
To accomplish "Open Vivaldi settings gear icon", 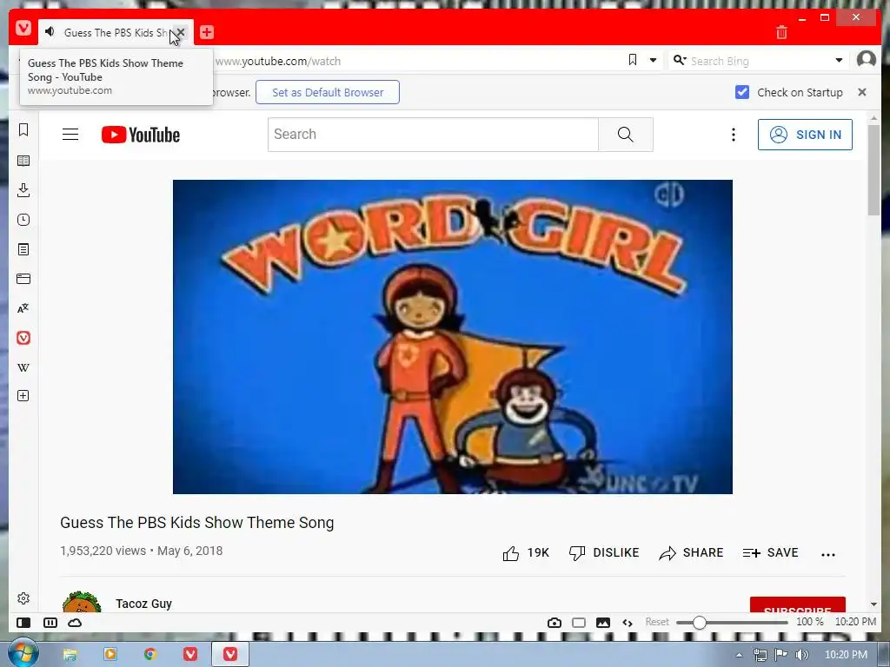I will point(23,598).
